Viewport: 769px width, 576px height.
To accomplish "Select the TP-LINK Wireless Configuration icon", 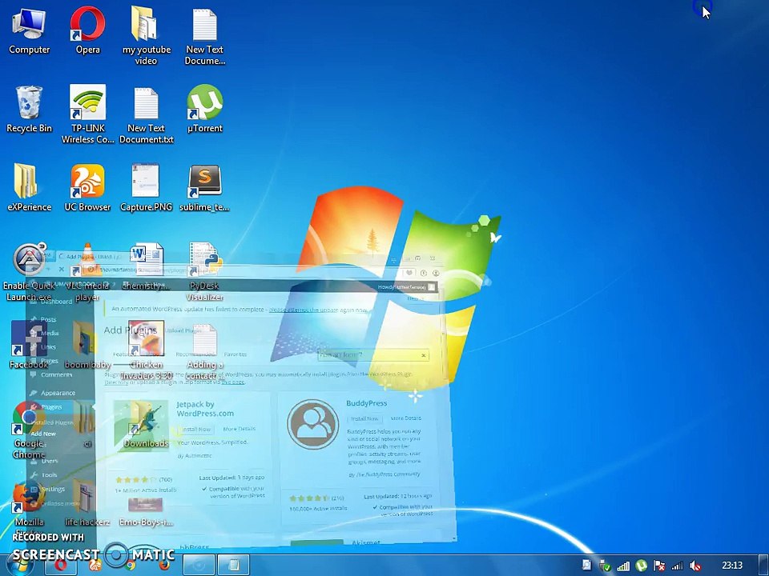I will (x=87, y=114).
